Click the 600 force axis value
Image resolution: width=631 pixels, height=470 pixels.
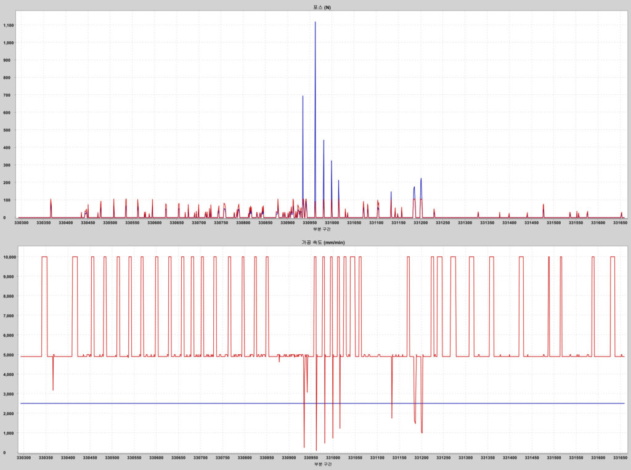6,113
